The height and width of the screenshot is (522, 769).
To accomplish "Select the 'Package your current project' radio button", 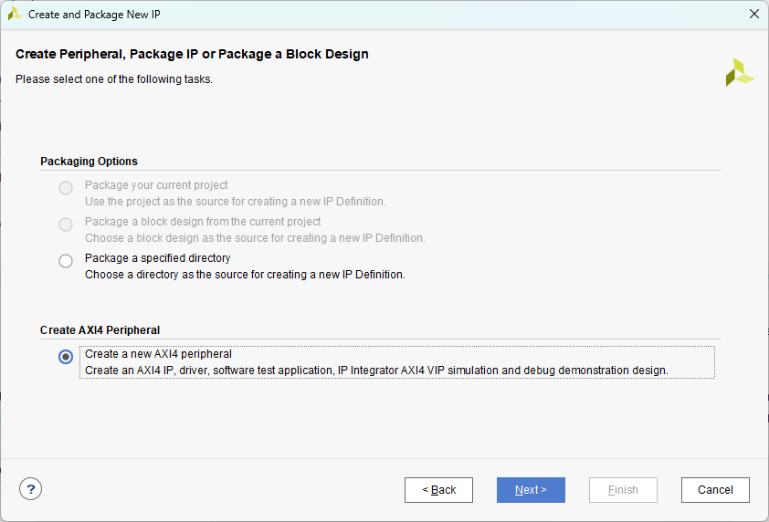I will (x=66, y=188).
